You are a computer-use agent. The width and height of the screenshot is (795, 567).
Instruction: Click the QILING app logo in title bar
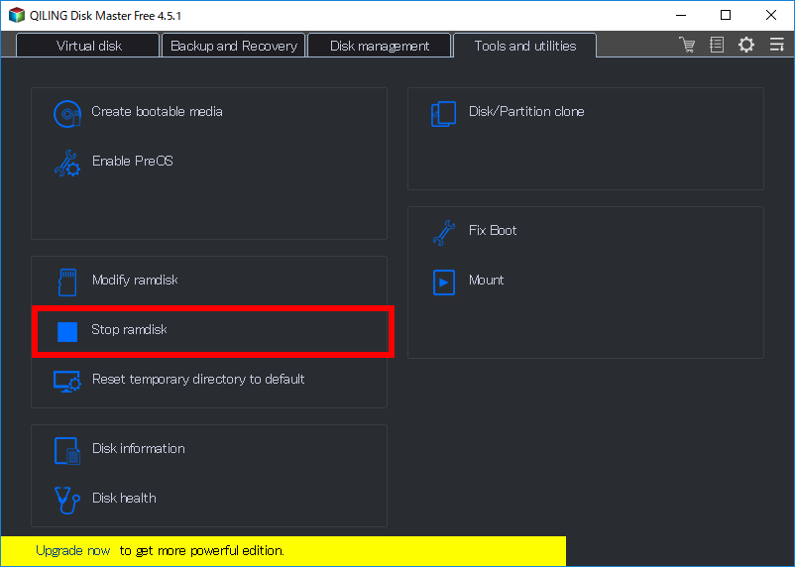(17, 15)
